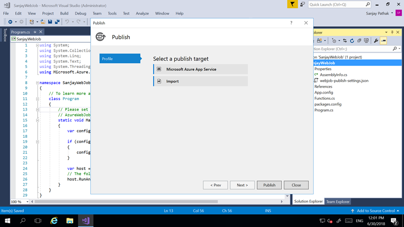Click the Visual Studio taskbar icon
Viewport: 404px width, 227px height.
point(86,220)
